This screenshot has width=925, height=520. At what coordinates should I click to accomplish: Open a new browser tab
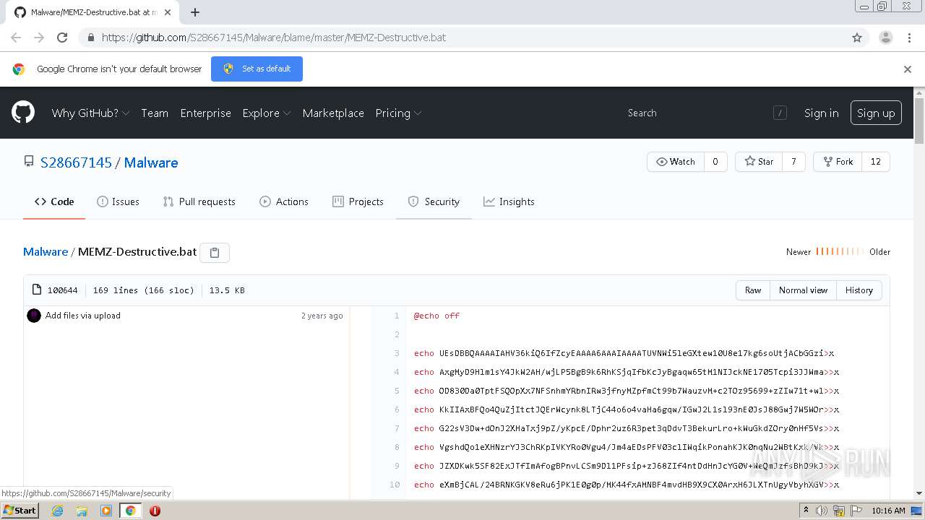tap(195, 12)
